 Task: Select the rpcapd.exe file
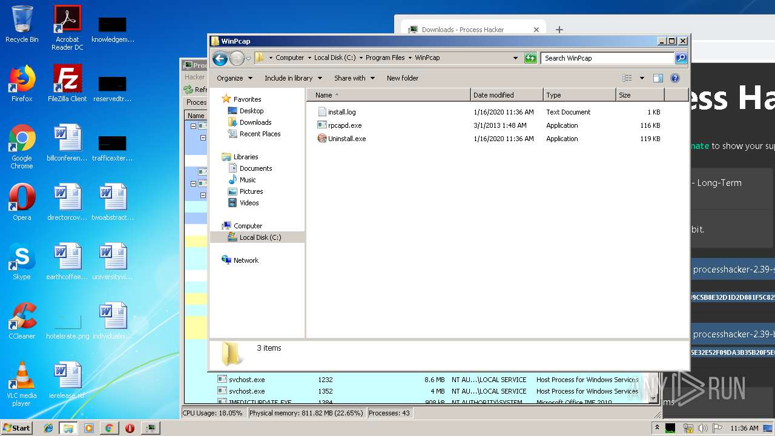pyautogui.click(x=345, y=125)
